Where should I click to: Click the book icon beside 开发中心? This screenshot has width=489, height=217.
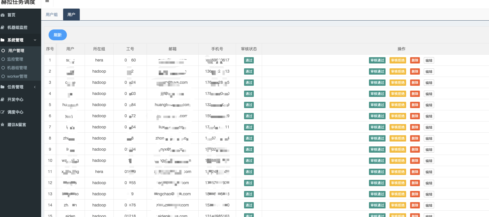pos(3,99)
